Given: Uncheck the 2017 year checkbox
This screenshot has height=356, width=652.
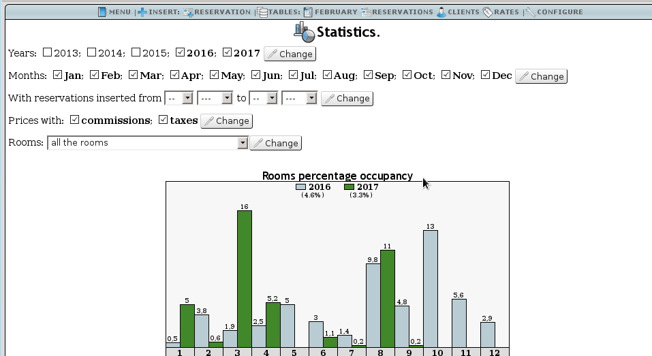Looking at the screenshot, I should click(228, 52).
